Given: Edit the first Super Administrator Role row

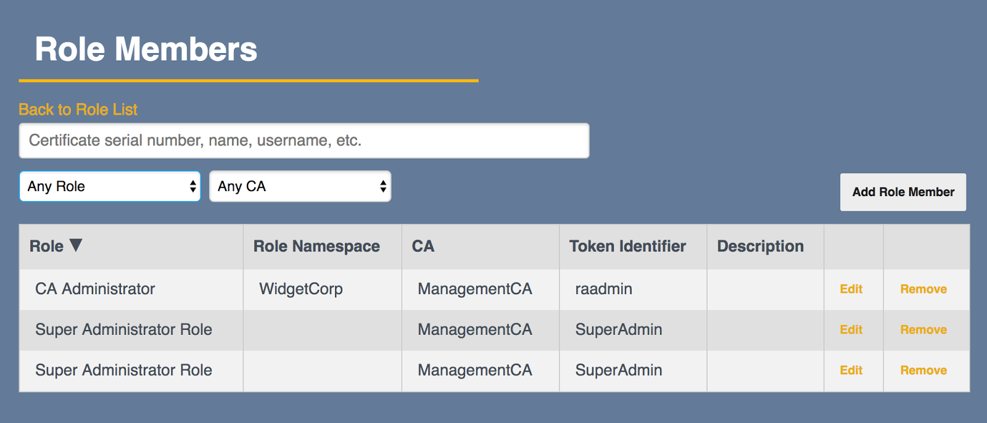Looking at the screenshot, I should coord(851,330).
